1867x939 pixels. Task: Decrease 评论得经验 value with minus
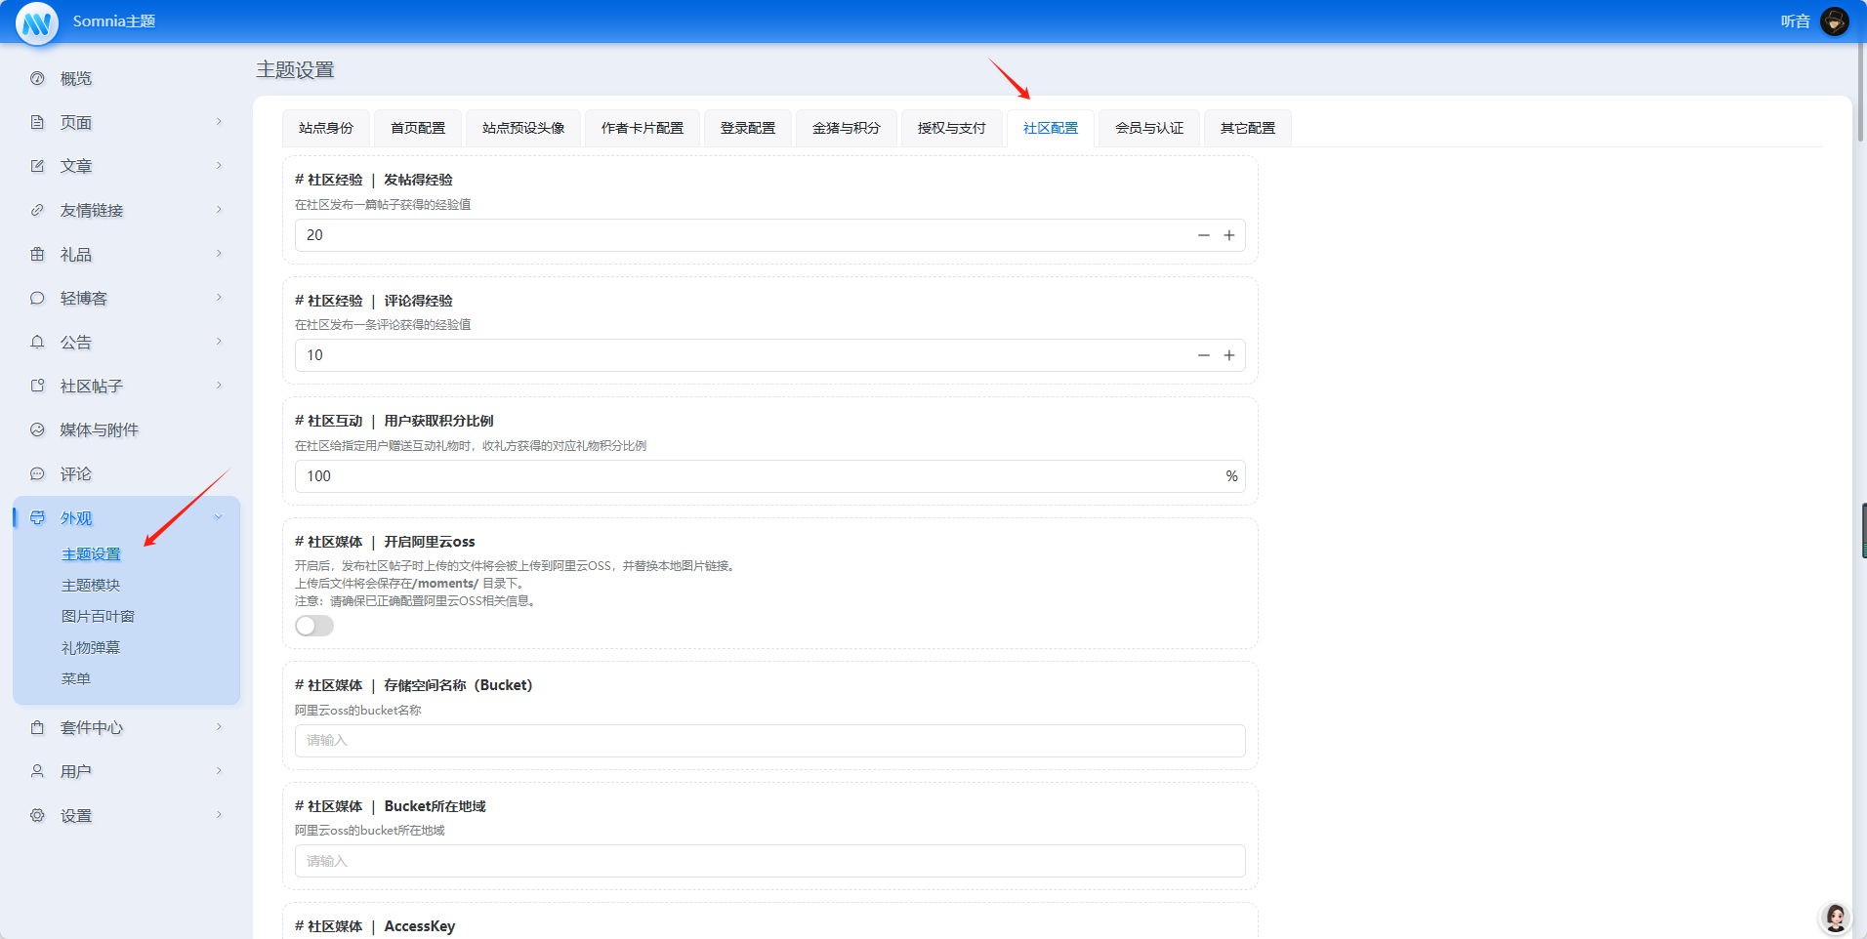[1203, 355]
